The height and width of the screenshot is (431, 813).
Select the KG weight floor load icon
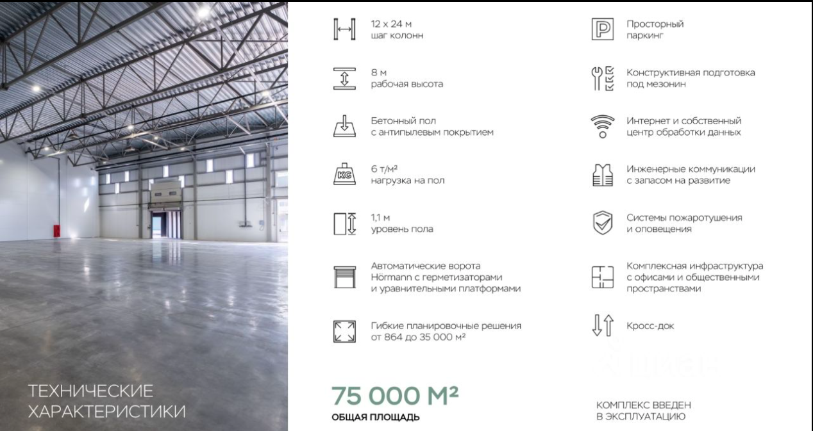[344, 175]
